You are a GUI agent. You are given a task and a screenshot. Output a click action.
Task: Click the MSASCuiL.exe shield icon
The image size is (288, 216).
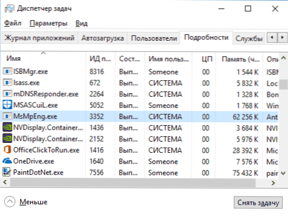click(x=7, y=104)
